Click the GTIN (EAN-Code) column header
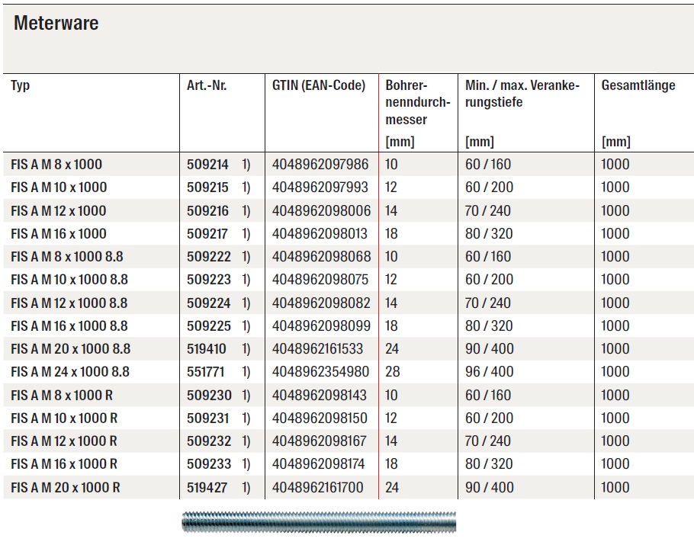This screenshot has height=545, width=694. 319,85
